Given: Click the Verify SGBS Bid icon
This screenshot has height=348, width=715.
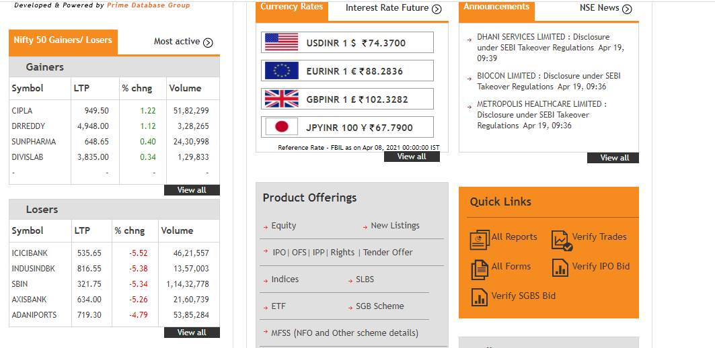Looking at the screenshot, I should tap(480, 297).
